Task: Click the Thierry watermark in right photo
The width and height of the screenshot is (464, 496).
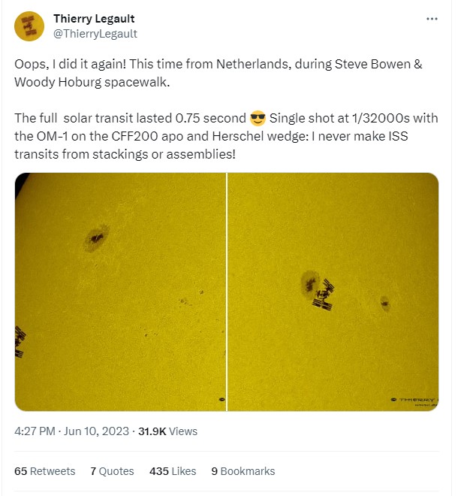Action: [417, 400]
